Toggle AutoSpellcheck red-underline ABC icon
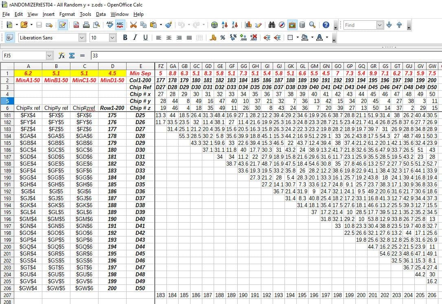 (x=120, y=25)
